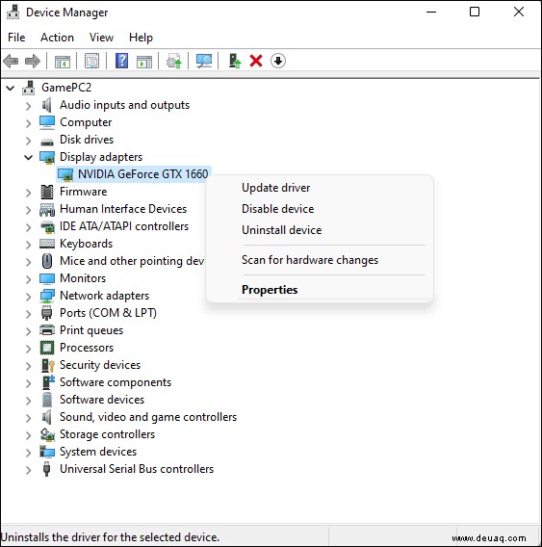This screenshot has height=547, width=542.
Task: Expand the System devices chevron
Action: 28,453
